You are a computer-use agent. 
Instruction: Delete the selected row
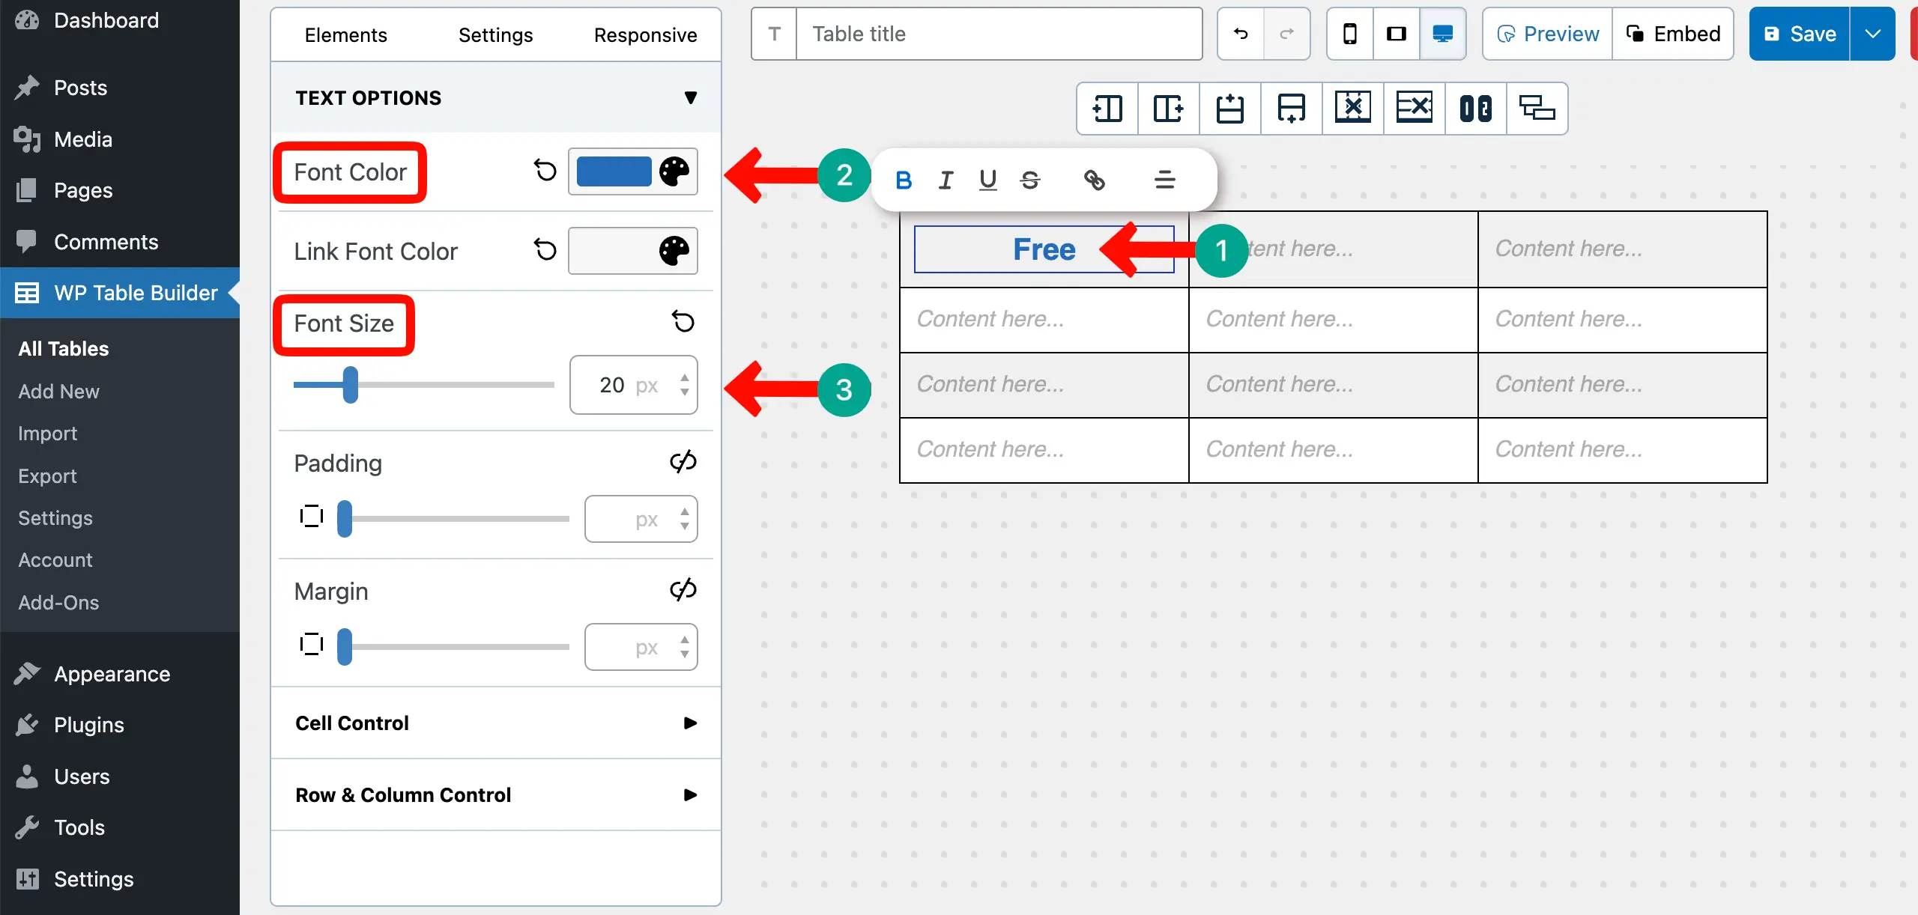(1414, 109)
